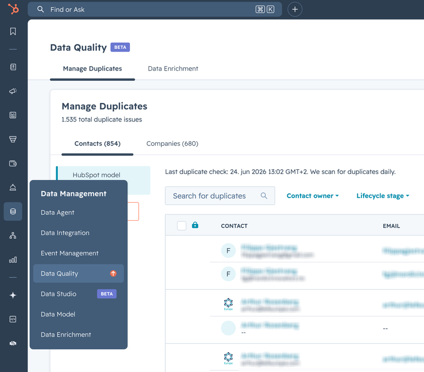Viewport: 424px width, 372px height.
Task: Click the BETA badge beside Data Studio
Action: [x=107, y=294]
